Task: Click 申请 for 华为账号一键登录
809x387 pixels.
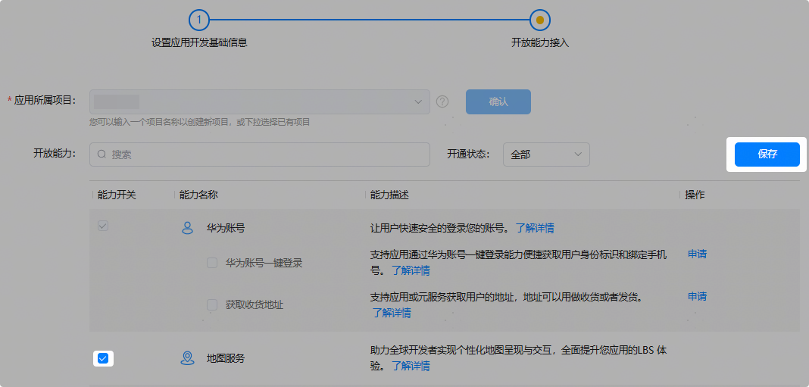Action: click(697, 254)
